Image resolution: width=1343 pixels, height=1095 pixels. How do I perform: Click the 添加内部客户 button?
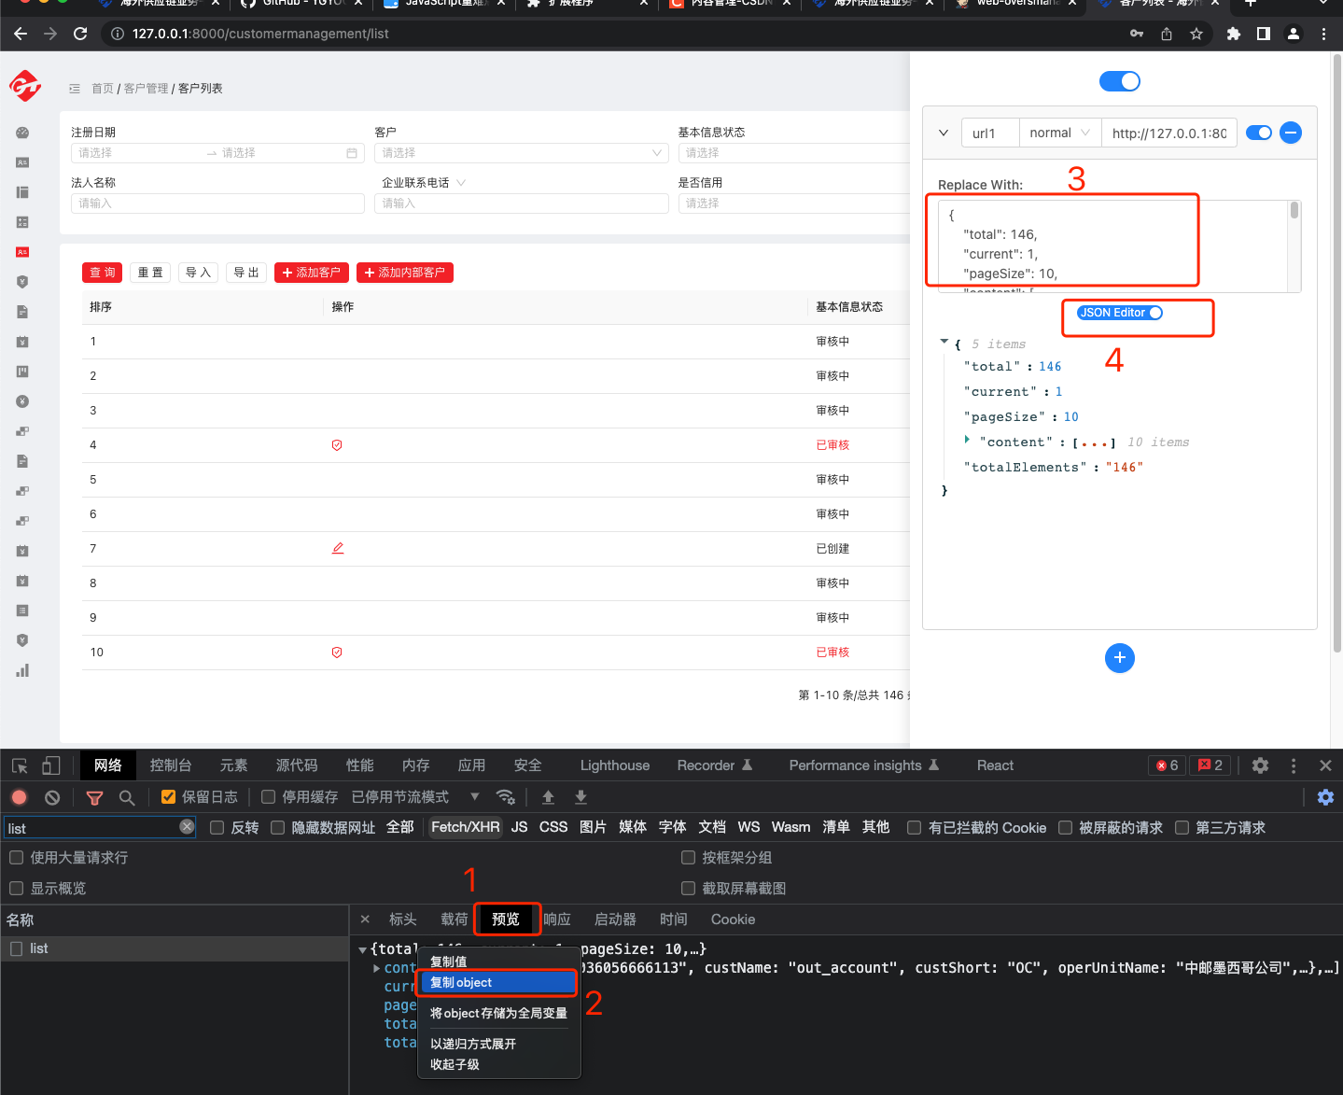coord(405,273)
